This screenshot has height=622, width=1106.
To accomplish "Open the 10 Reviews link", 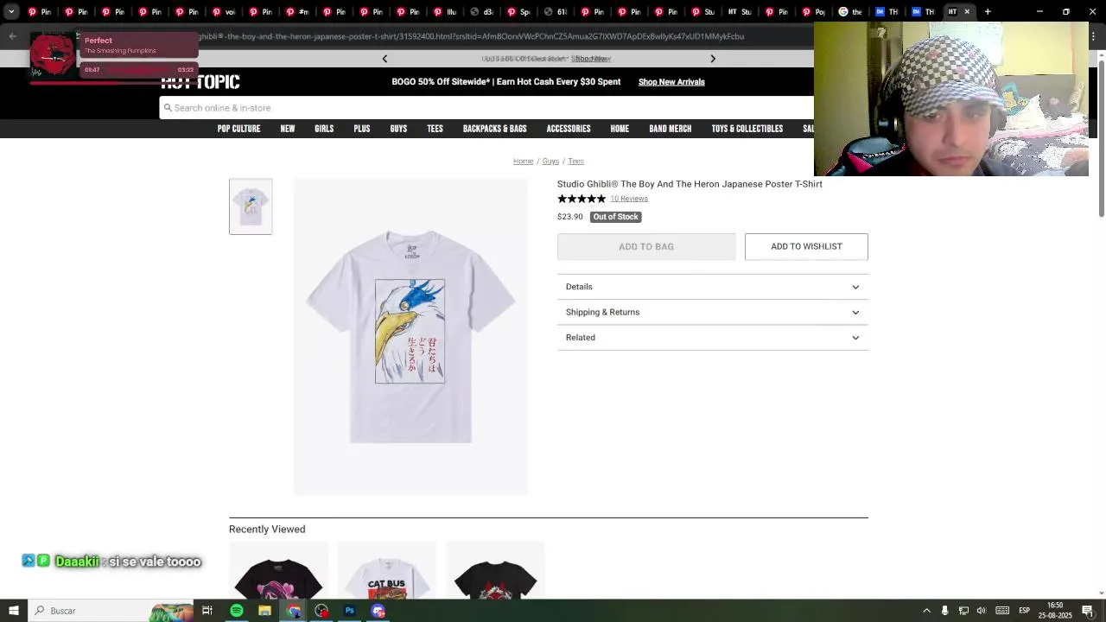I will [x=629, y=199].
